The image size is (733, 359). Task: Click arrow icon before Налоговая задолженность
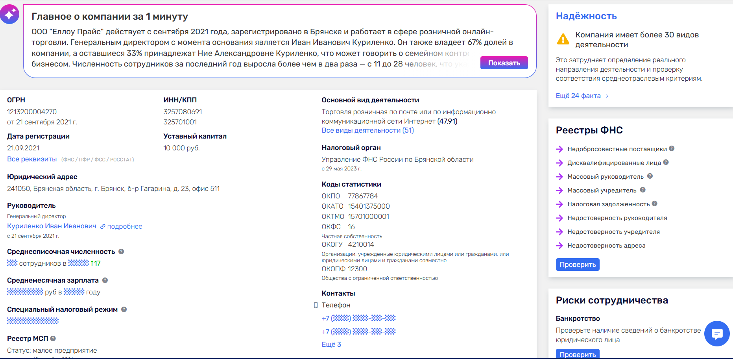point(559,204)
